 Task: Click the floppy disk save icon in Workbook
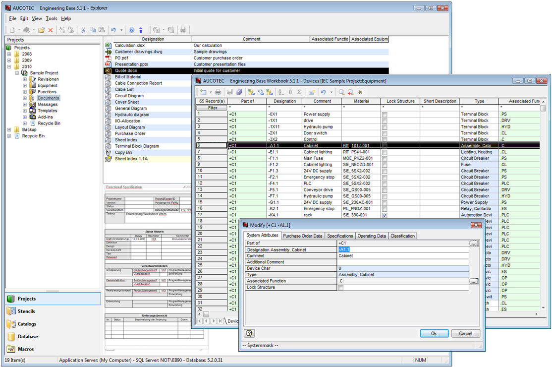(x=230, y=92)
